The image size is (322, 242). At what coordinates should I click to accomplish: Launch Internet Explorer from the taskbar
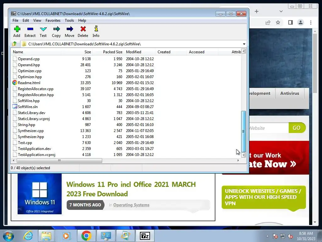click(x=28, y=236)
